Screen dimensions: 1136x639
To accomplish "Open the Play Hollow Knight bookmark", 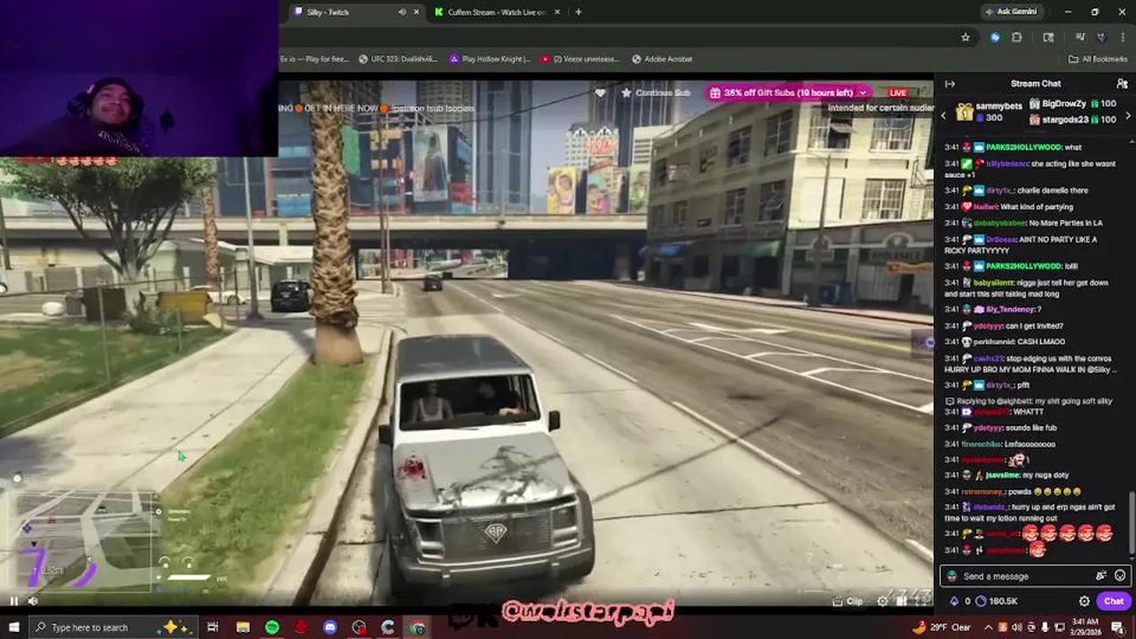I will (491, 59).
